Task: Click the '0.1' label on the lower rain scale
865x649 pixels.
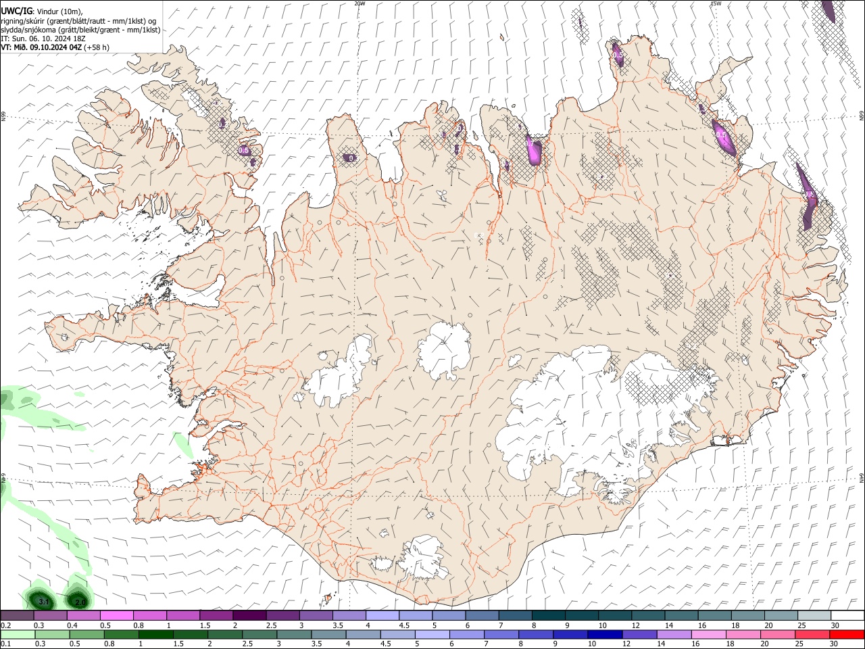Action: pos(6,644)
